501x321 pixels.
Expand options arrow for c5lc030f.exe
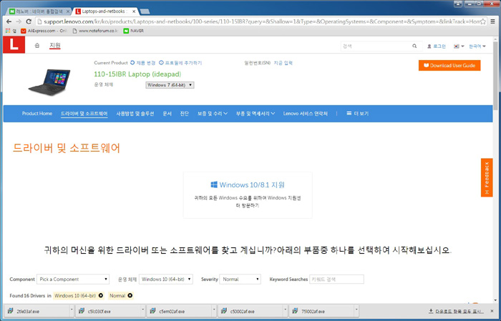click(x=143, y=310)
